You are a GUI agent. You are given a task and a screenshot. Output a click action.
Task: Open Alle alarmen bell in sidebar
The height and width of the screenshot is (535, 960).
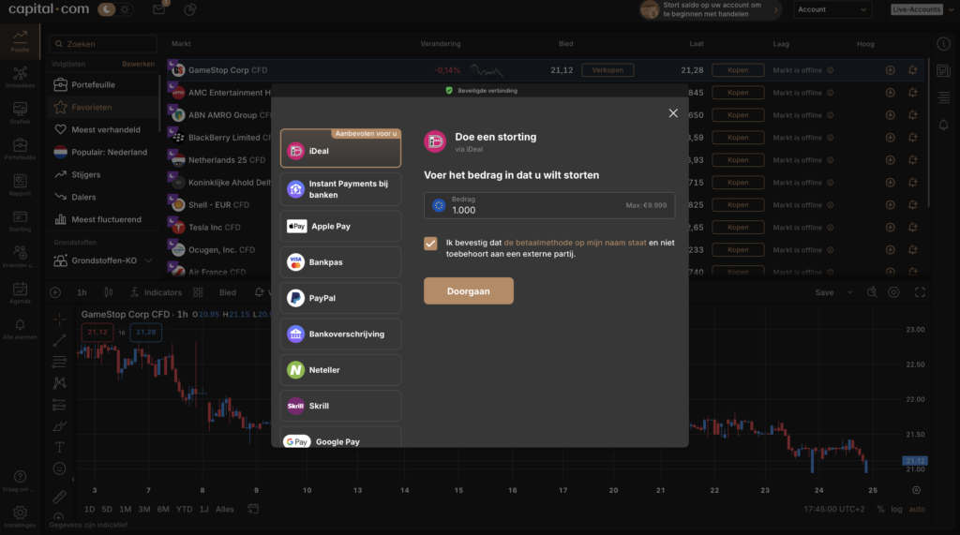(20, 329)
